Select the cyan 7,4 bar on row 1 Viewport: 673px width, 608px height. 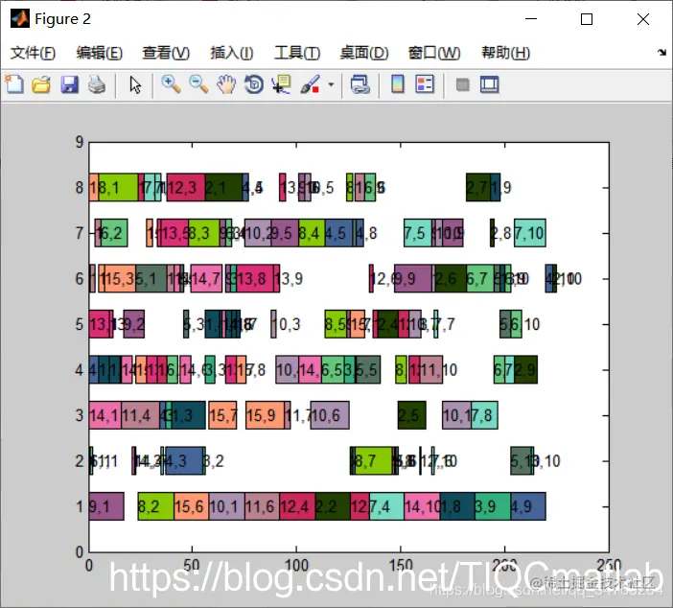[x=386, y=506]
